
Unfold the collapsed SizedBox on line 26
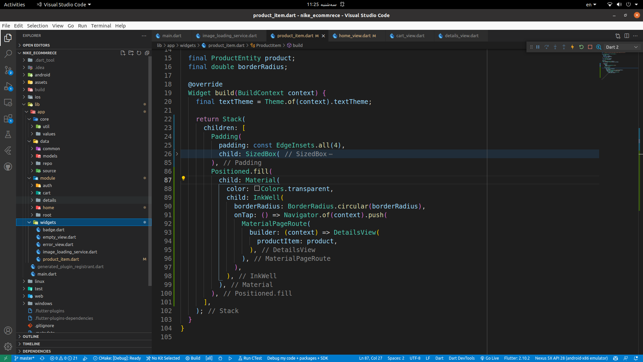(177, 154)
